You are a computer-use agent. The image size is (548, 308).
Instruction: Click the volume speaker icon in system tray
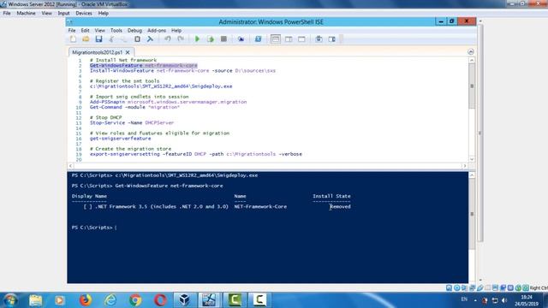click(x=504, y=300)
